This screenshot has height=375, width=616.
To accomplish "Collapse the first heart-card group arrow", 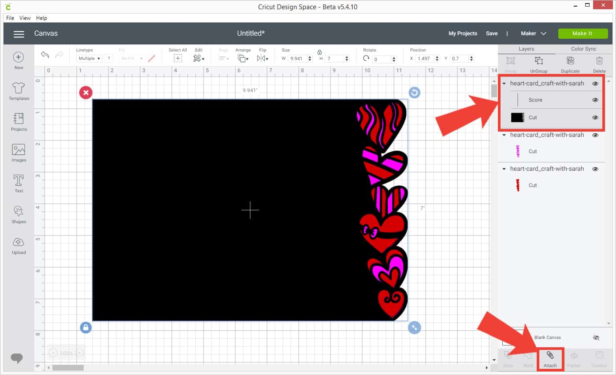I will pyautogui.click(x=504, y=84).
